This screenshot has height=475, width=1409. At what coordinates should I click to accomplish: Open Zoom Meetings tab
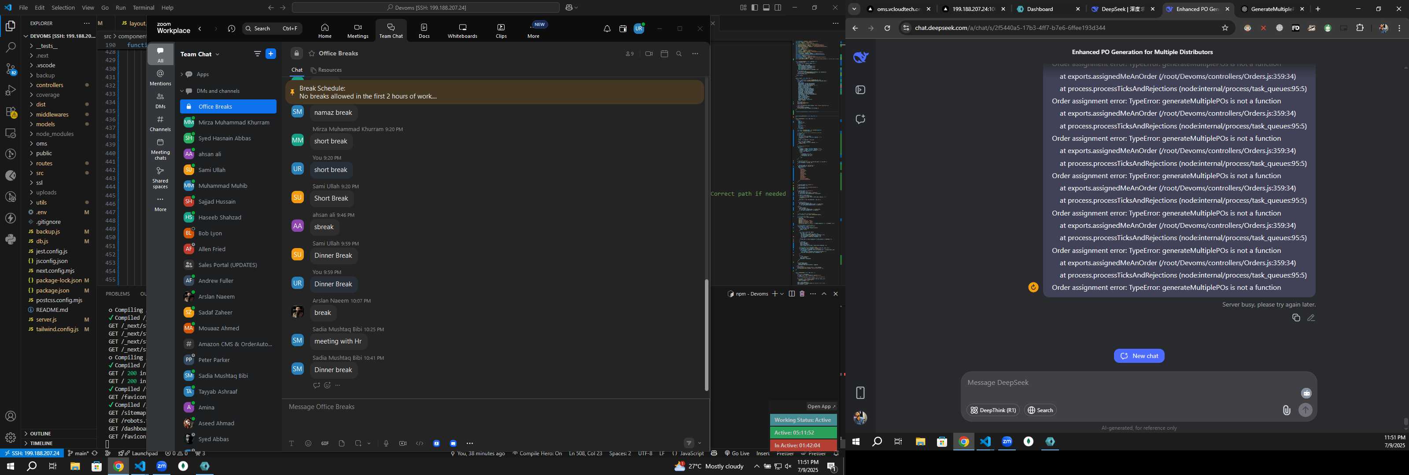click(358, 31)
